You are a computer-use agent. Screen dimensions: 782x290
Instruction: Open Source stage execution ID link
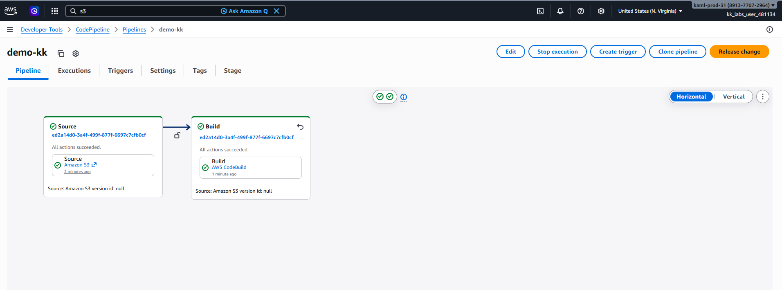(x=99, y=135)
